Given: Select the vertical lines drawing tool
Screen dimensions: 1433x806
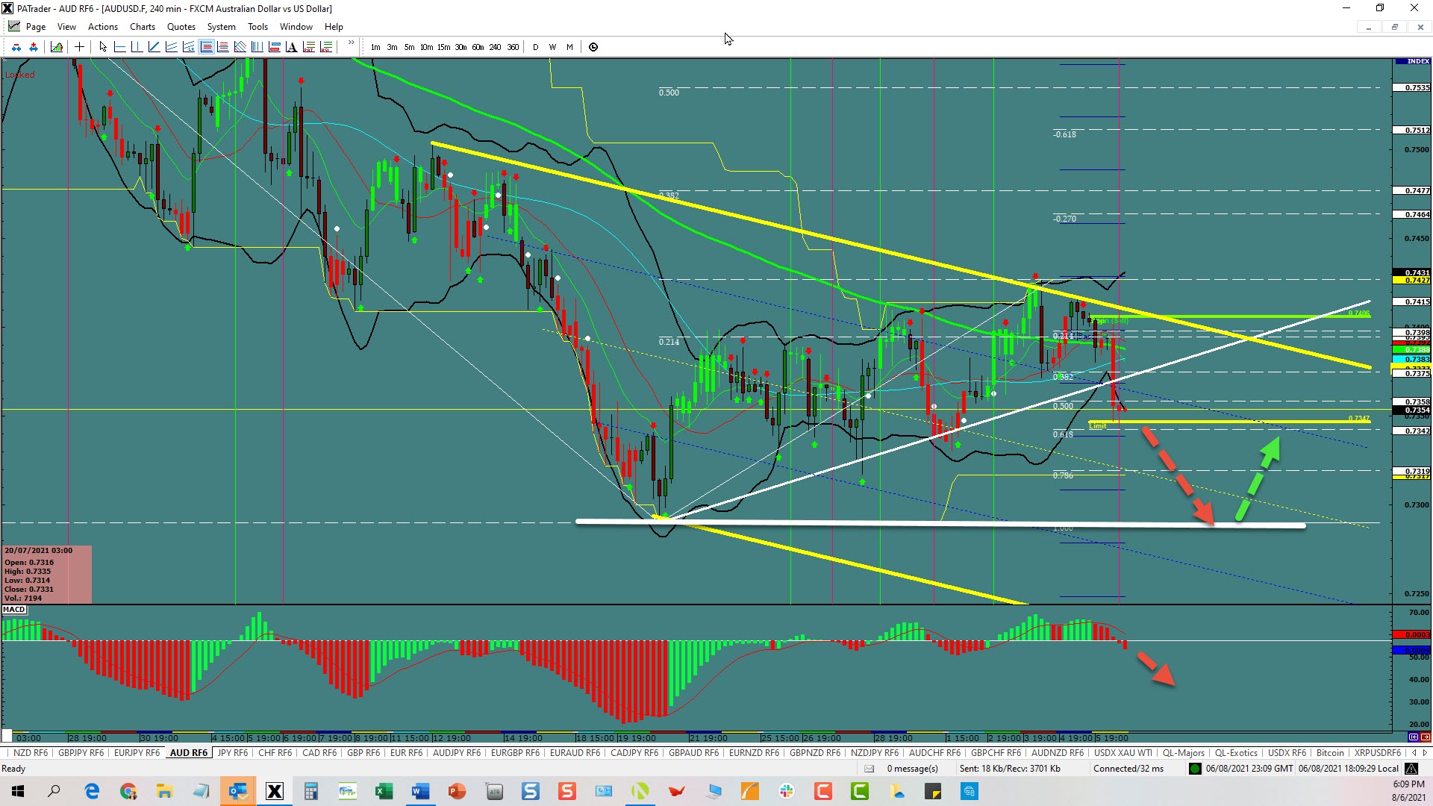Looking at the screenshot, I should click(x=257, y=47).
